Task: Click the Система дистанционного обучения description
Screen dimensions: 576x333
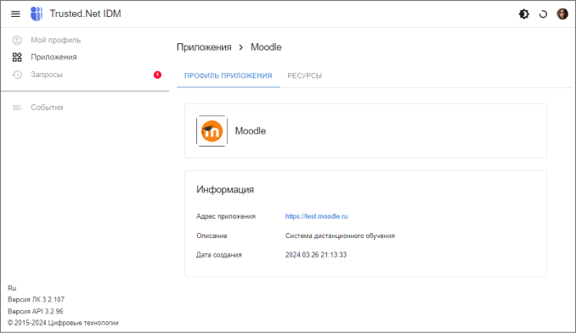Action: 340,236
